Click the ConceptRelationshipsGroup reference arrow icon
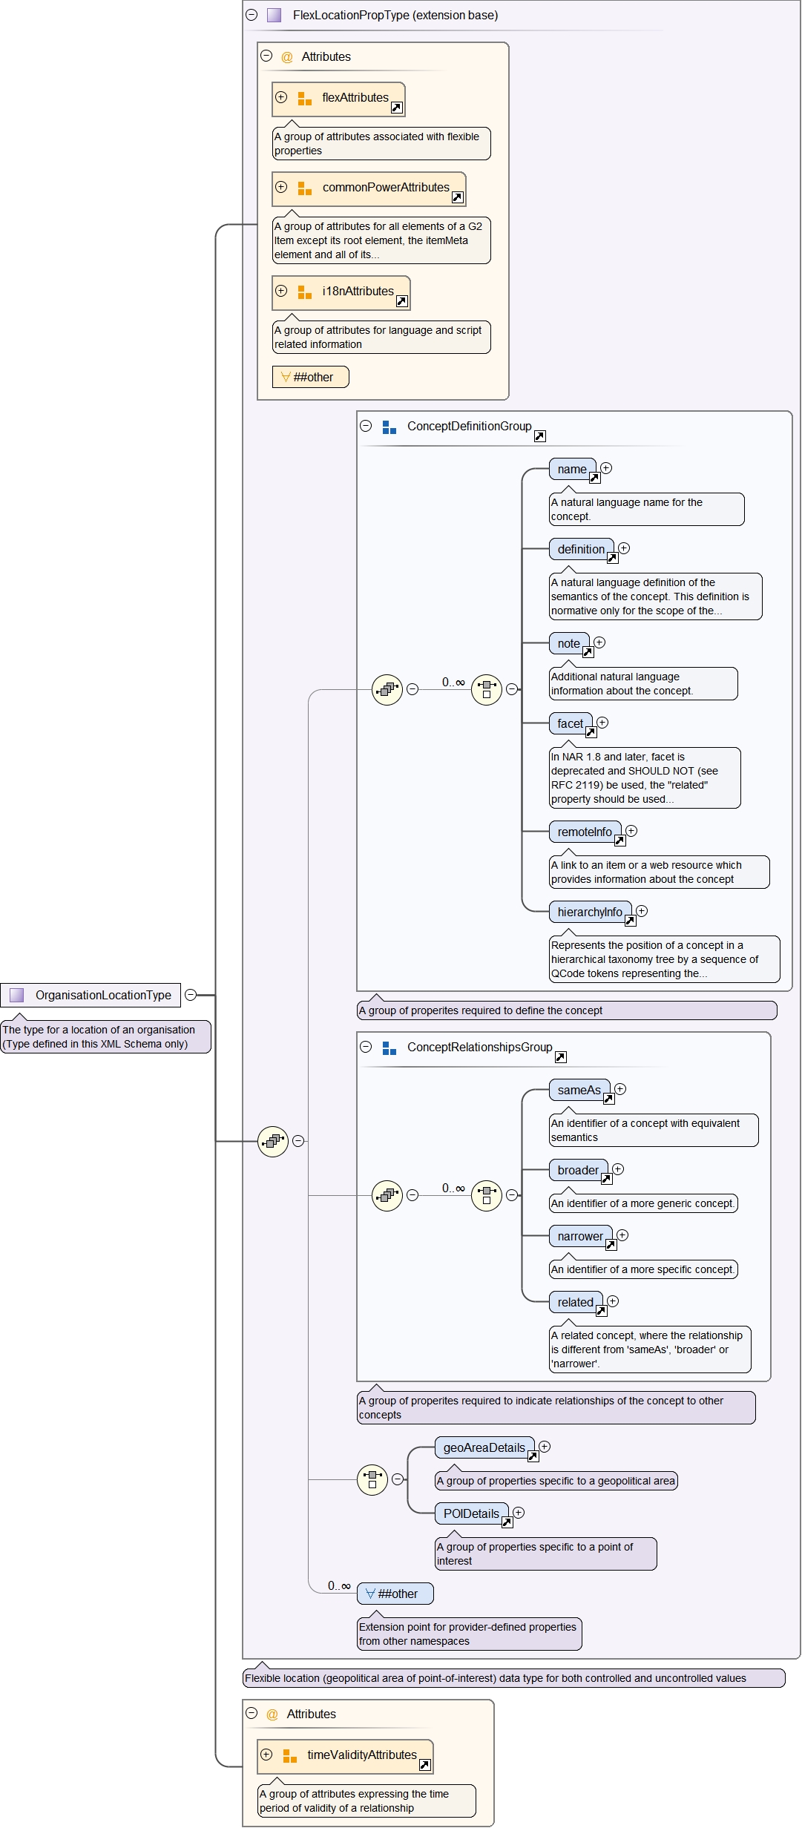The width and height of the screenshot is (802, 1828). 561,1057
